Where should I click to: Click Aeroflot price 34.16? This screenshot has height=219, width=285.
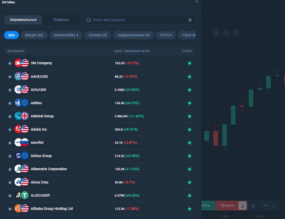[119, 143]
